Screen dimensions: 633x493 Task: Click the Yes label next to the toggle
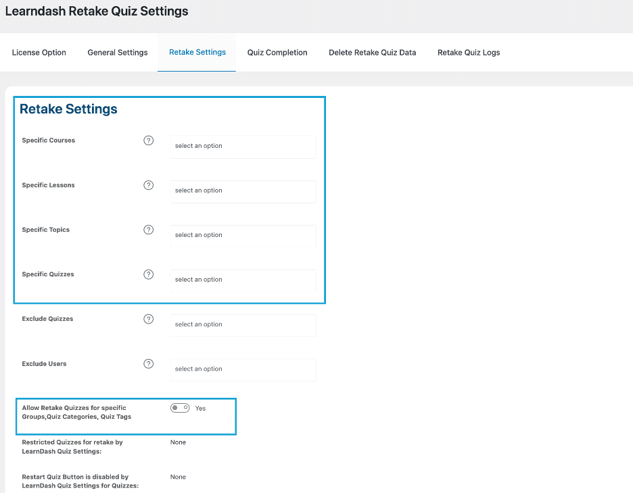[x=200, y=409]
